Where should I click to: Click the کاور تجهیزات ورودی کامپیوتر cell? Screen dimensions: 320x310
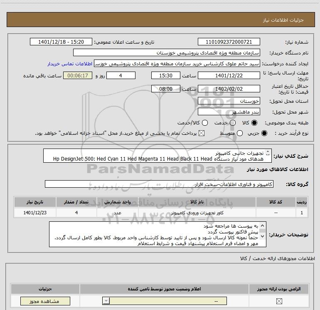pyautogui.click(x=197, y=213)
